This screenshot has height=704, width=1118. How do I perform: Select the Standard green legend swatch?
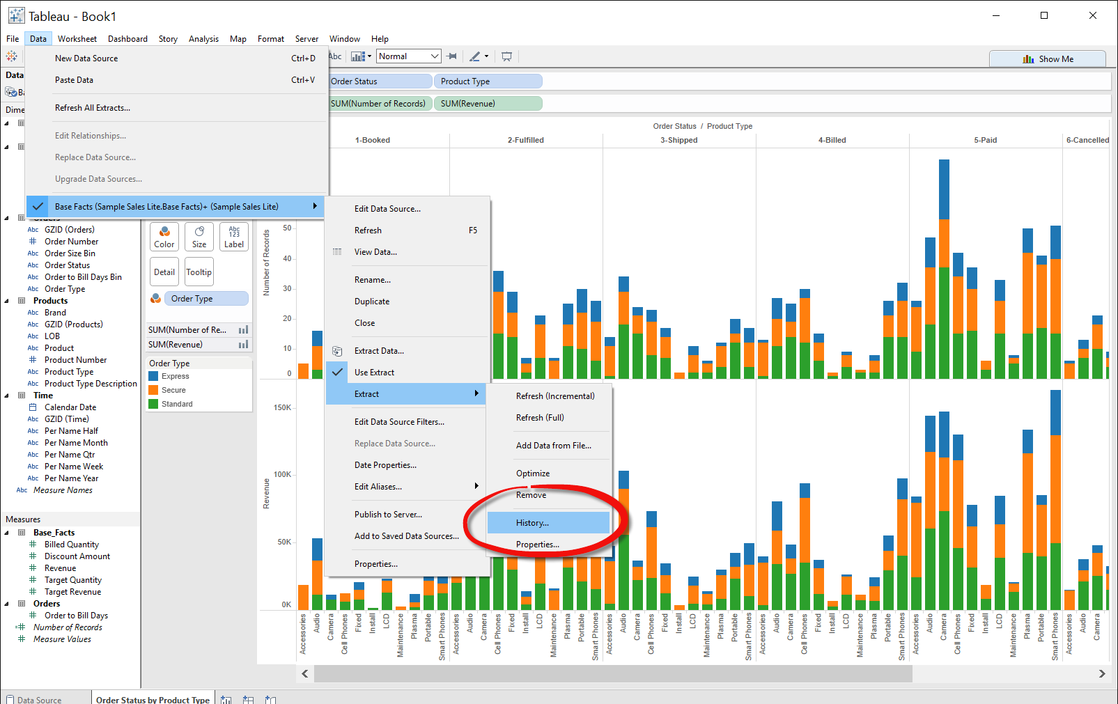pyautogui.click(x=153, y=404)
